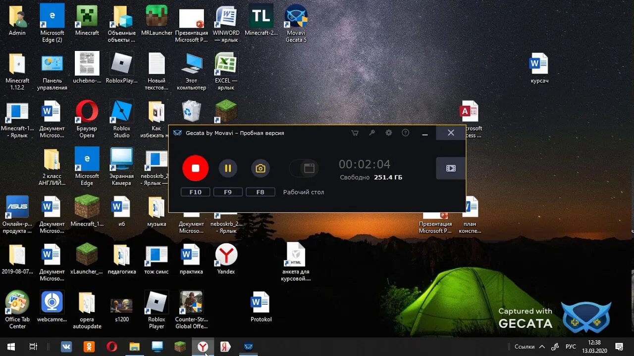Select the RobloxPlayer desktop icon

[122, 68]
